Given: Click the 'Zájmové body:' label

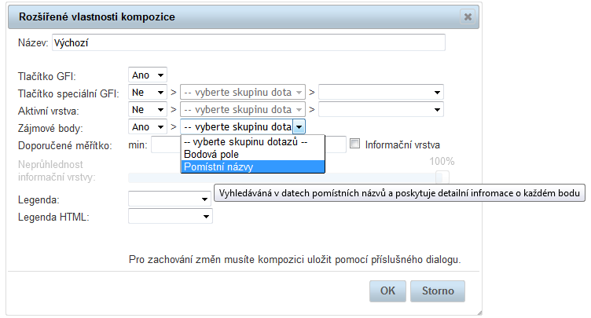Looking at the screenshot, I should 50,129.
